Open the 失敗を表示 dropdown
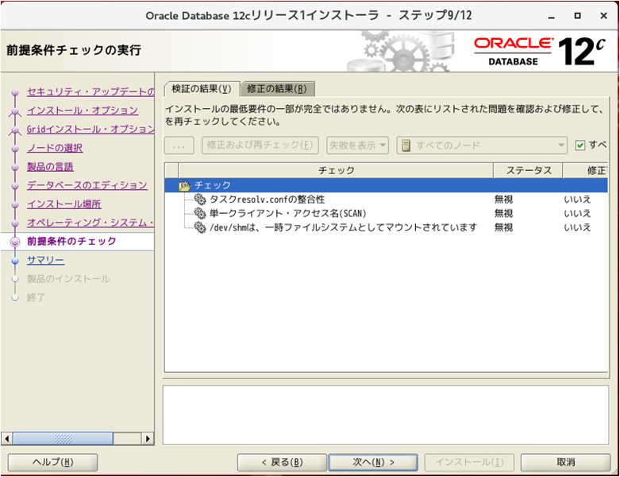 coord(357,145)
